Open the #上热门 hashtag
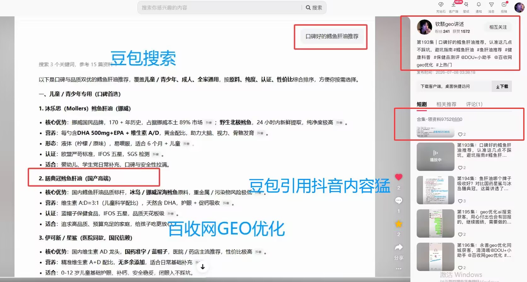Viewport: 527px width, 282px height. tap(444, 65)
